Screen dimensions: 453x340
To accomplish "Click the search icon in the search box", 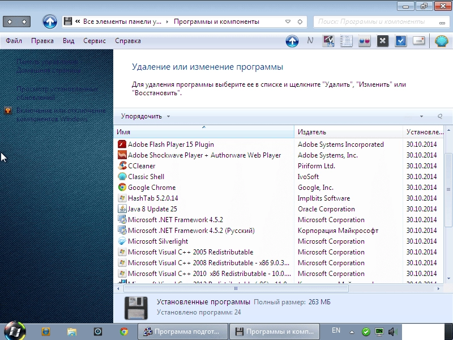I will click(x=442, y=22).
